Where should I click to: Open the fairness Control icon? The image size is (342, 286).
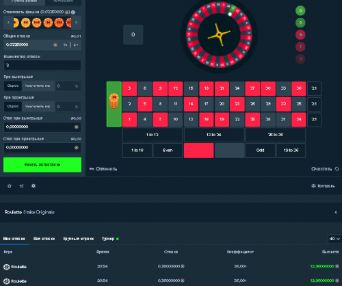[x=313, y=186]
